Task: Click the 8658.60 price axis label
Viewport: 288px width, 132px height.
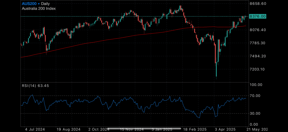Action: click(x=258, y=3)
